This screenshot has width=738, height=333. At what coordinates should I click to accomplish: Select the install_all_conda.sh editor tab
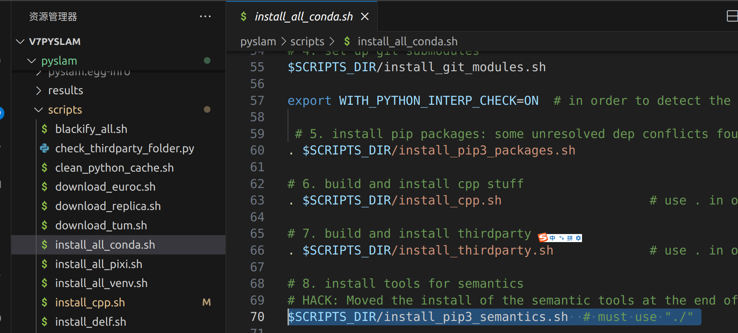[x=302, y=16]
